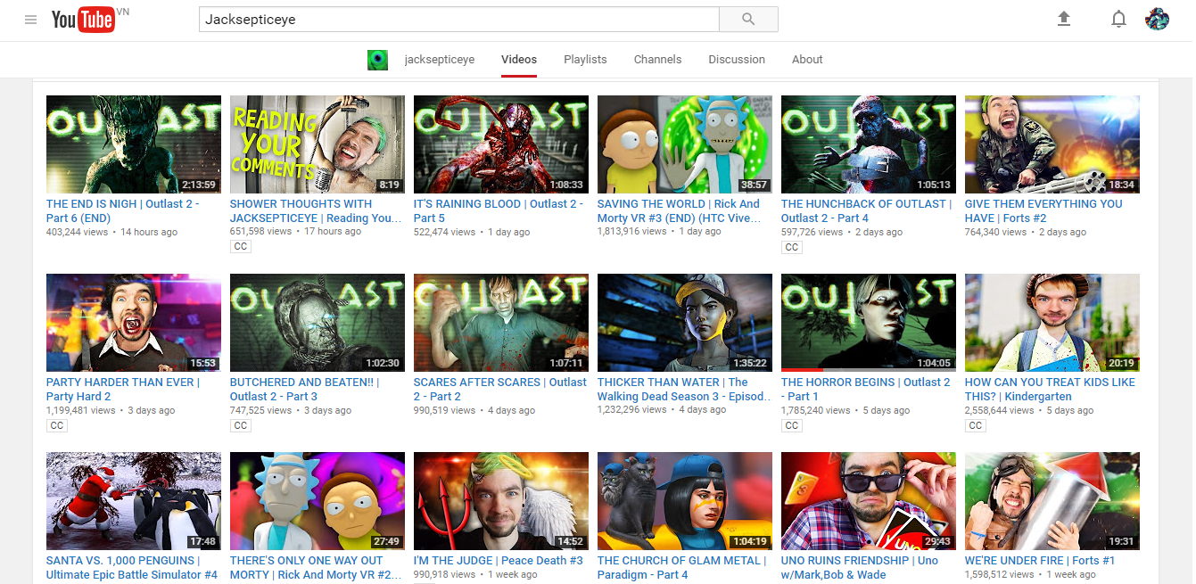1196x584 pixels.
Task: Open The End Is Nigh Outlast 2 thumbnail
Action: [134, 144]
